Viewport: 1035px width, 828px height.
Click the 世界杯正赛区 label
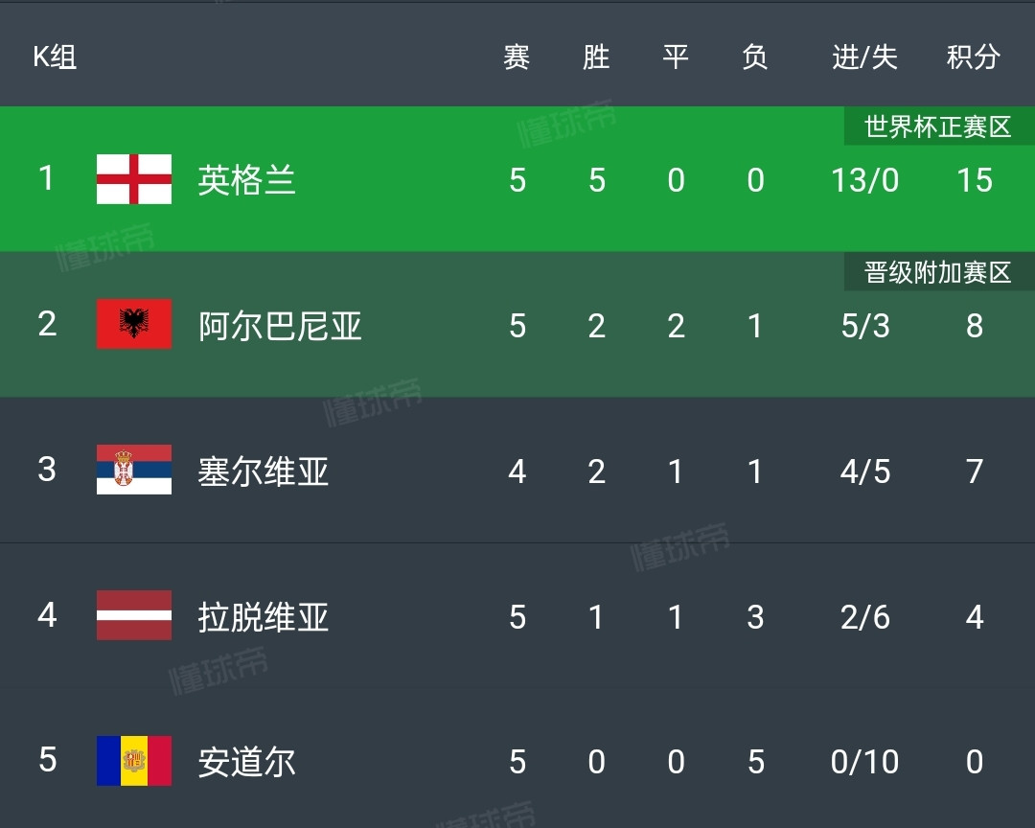click(x=937, y=126)
